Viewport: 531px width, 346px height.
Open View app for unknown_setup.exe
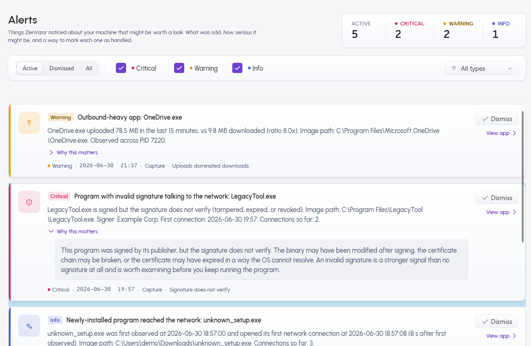[x=501, y=336]
